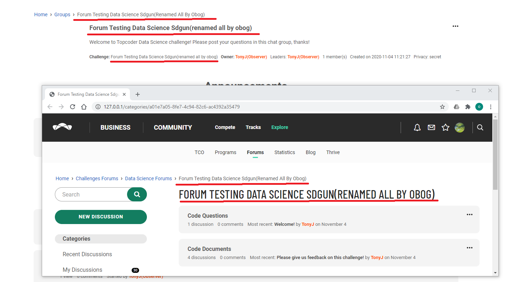View site information icon in address bar
Screen dimensions: 510x282
98,107
